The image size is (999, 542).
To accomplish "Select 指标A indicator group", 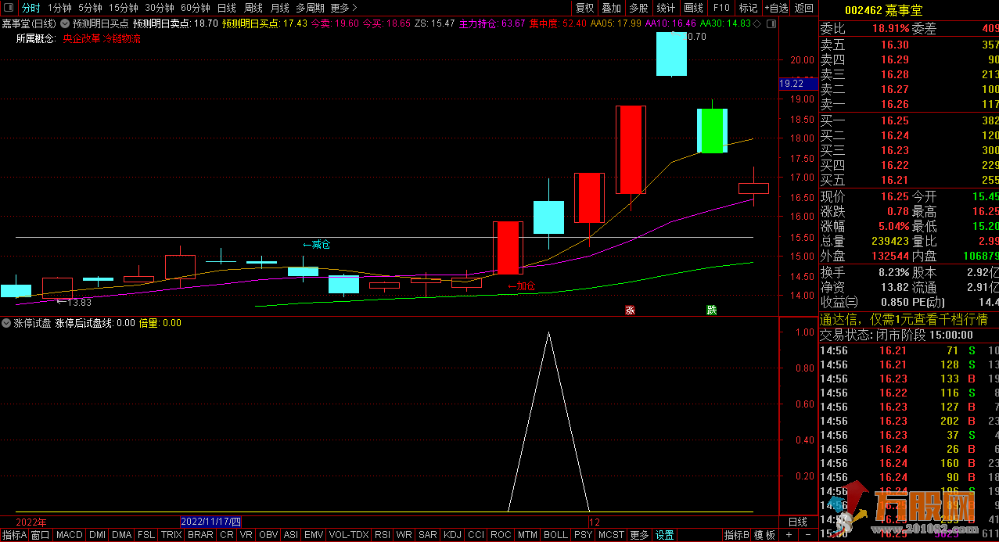I will click(x=14, y=535).
